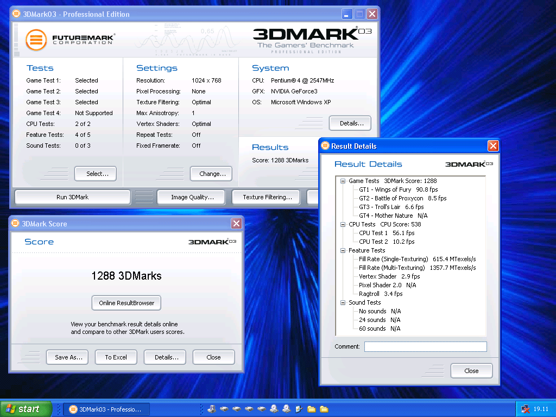Image resolution: width=556 pixels, height=417 pixels.
Task: Click the 3DMark03 Gamers' Benchmark logo banner
Action: [x=312, y=40]
